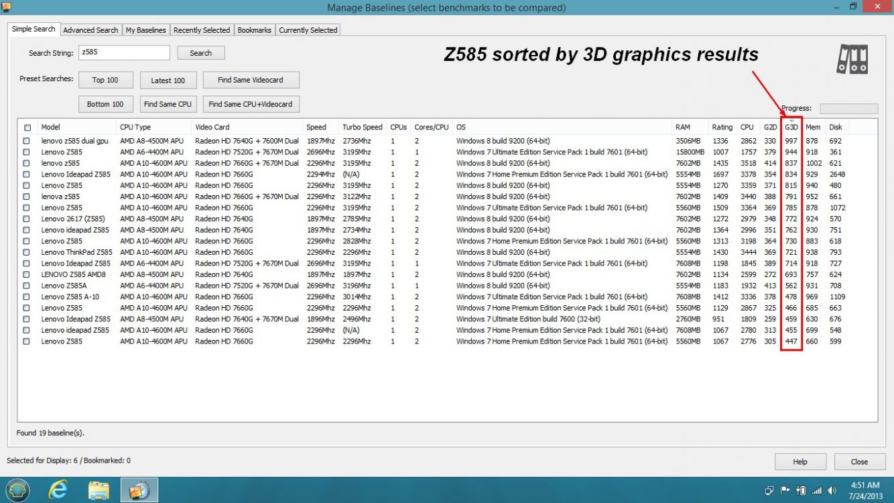This screenshot has height=503, width=894.
Task: Open Internet Explorer from the taskbar
Action: pyautogui.click(x=58, y=490)
